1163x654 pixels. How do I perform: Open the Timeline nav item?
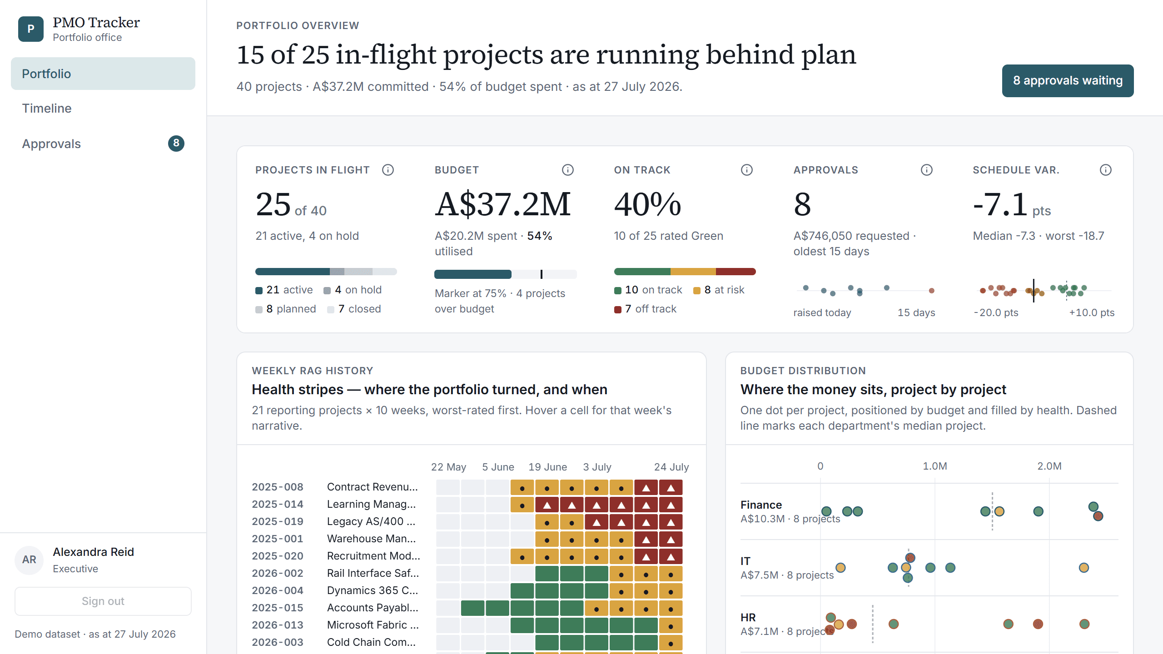point(103,108)
